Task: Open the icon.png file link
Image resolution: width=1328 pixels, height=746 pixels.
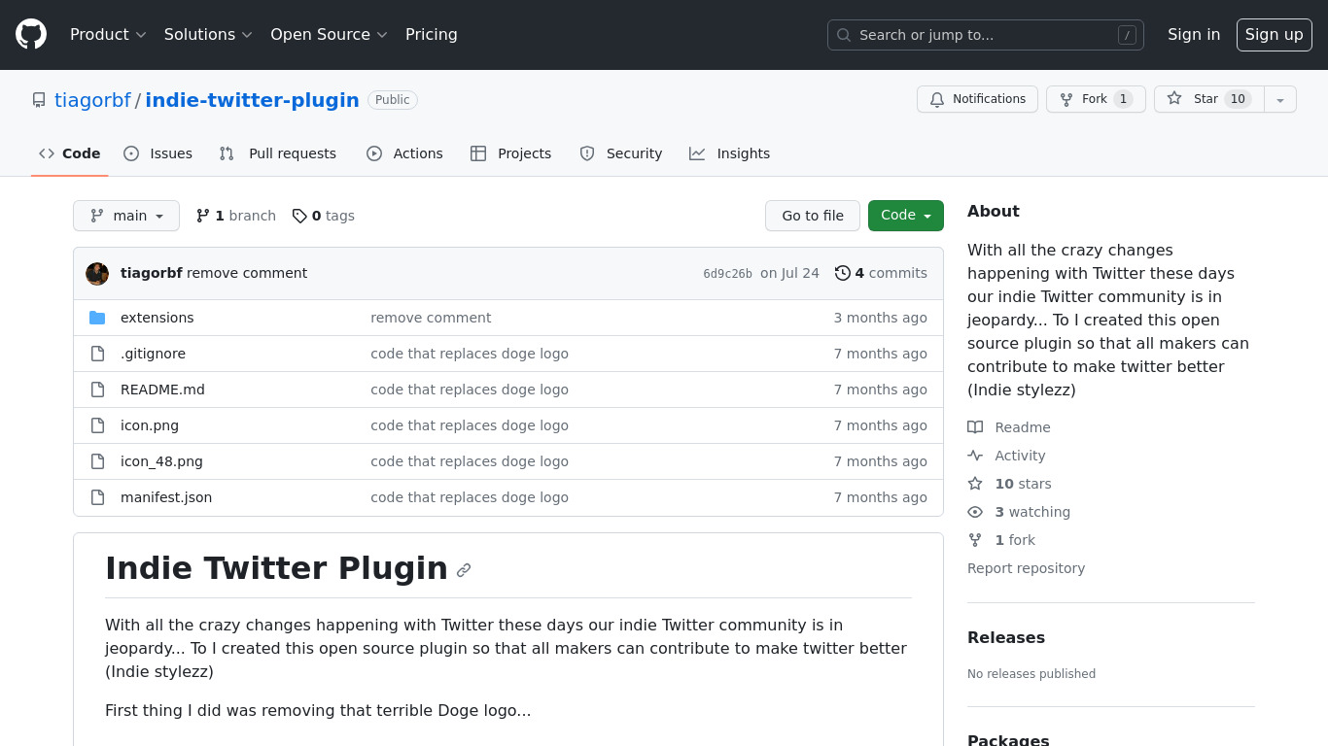Action: [x=150, y=425]
